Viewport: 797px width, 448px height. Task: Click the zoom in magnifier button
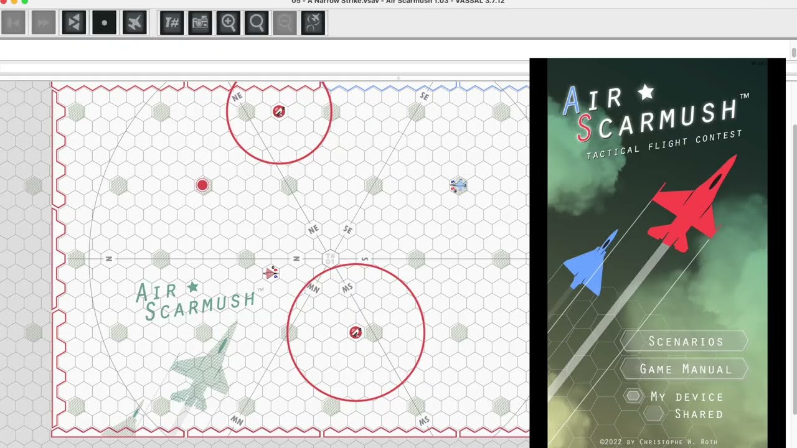229,23
